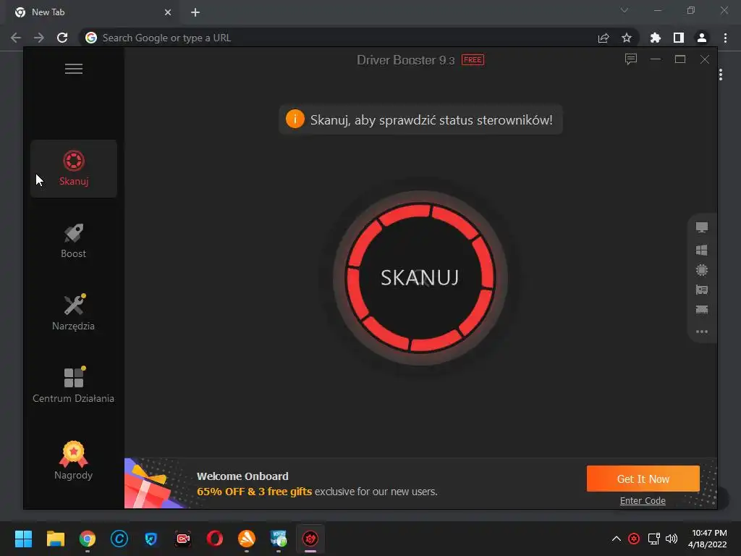
Task: Click the Get It Now offer button
Action: coord(643,479)
